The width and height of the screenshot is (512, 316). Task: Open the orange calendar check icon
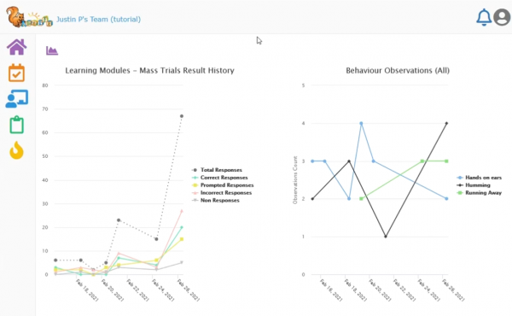17,73
